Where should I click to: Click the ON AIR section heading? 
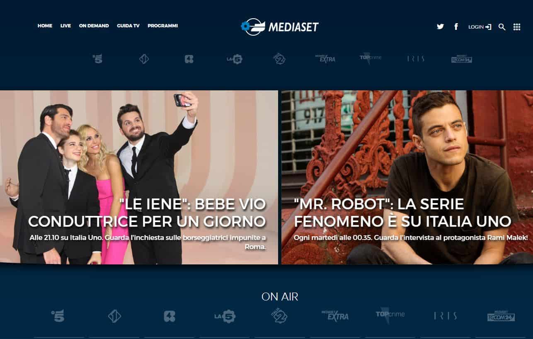click(280, 297)
